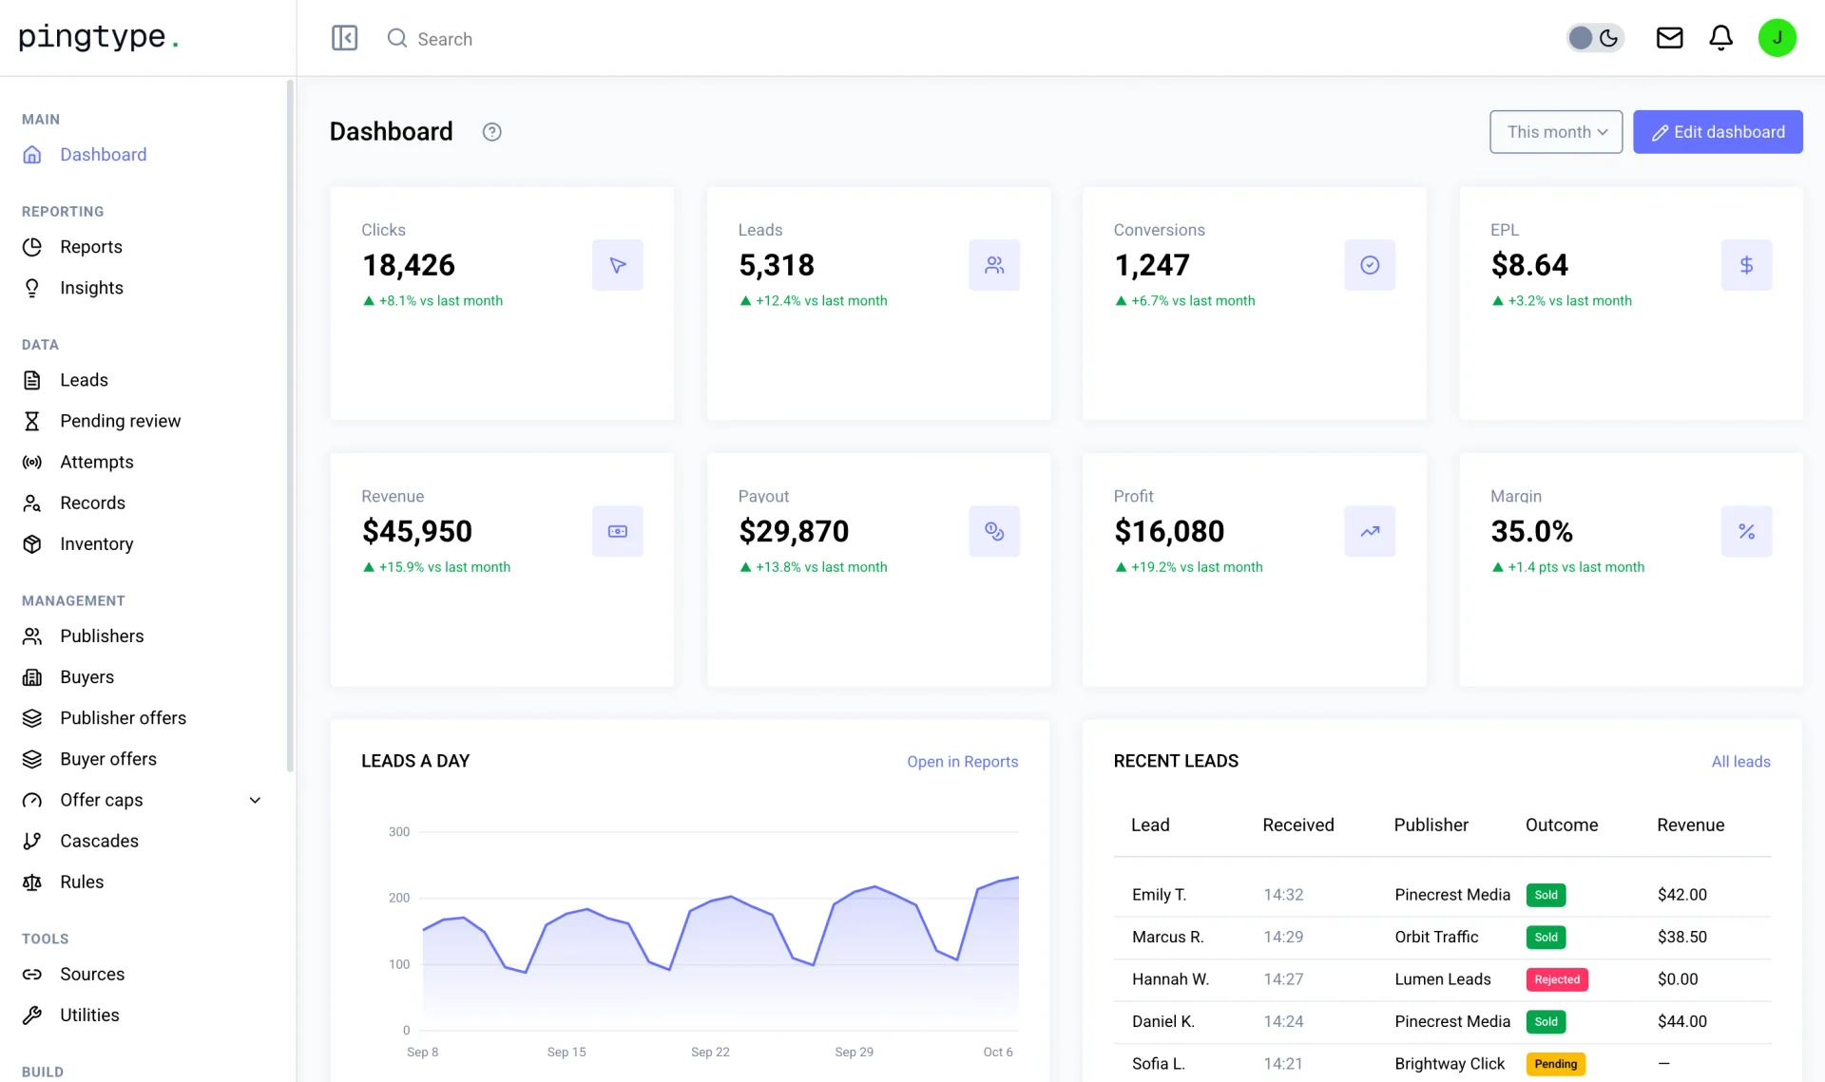The image size is (1825, 1082).
Task: Toggle dark mode switch
Action: [1595, 38]
